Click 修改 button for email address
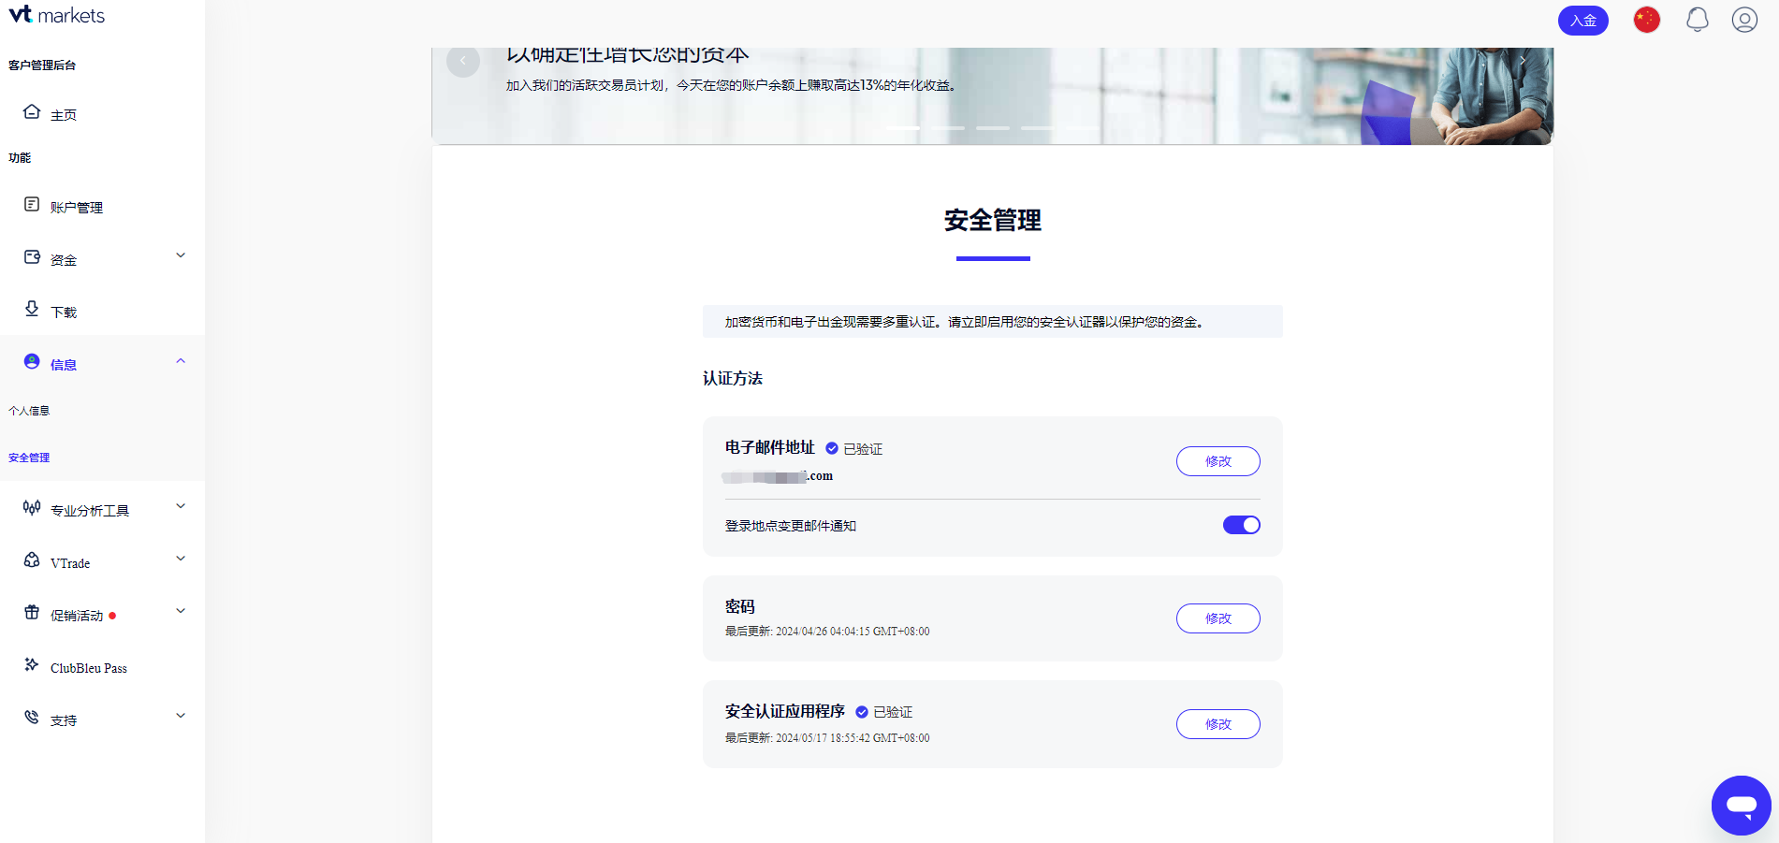Screen dimensions: 1779x843 (1218, 461)
